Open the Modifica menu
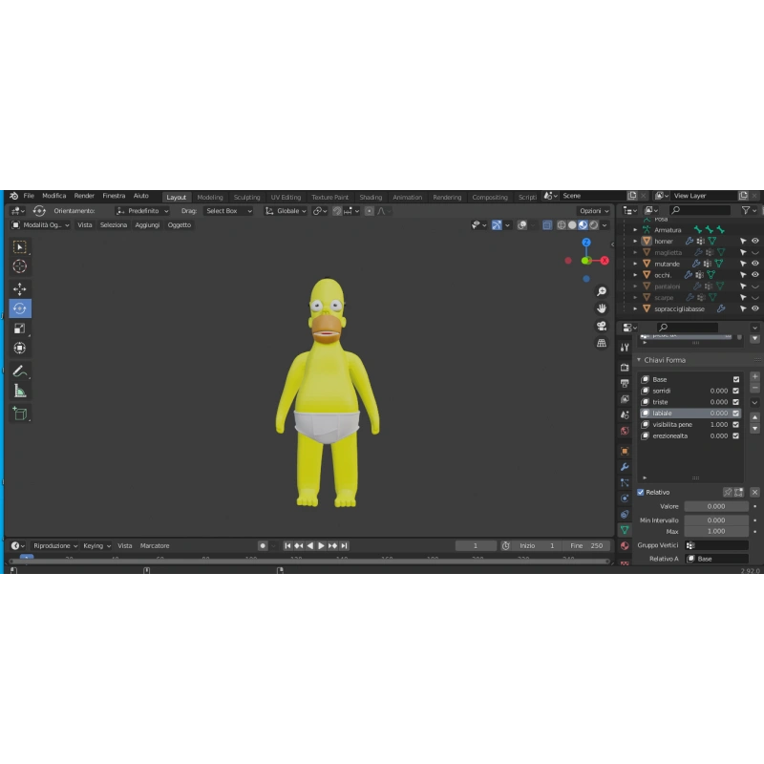 pyautogui.click(x=54, y=196)
